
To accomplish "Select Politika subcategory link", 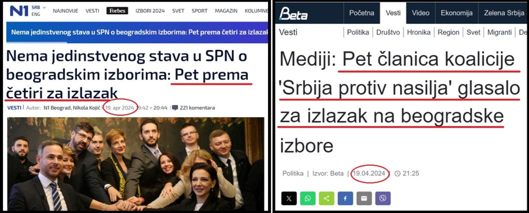I will pyautogui.click(x=358, y=32).
